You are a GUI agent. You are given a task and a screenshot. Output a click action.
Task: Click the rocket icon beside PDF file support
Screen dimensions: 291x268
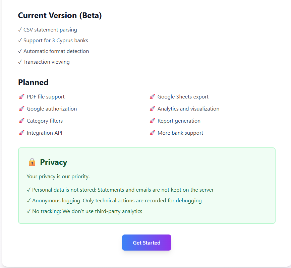21,96
